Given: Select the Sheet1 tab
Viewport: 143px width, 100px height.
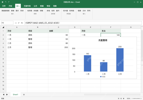Looking at the screenshot, I should point(15,94).
